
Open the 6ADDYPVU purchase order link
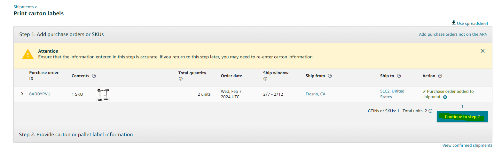pyautogui.click(x=40, y=94)
